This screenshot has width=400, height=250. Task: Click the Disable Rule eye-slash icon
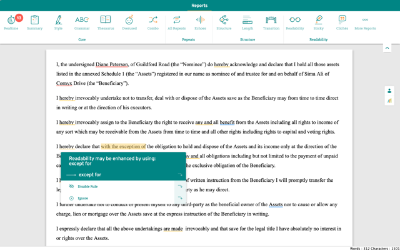coord(71,186)
